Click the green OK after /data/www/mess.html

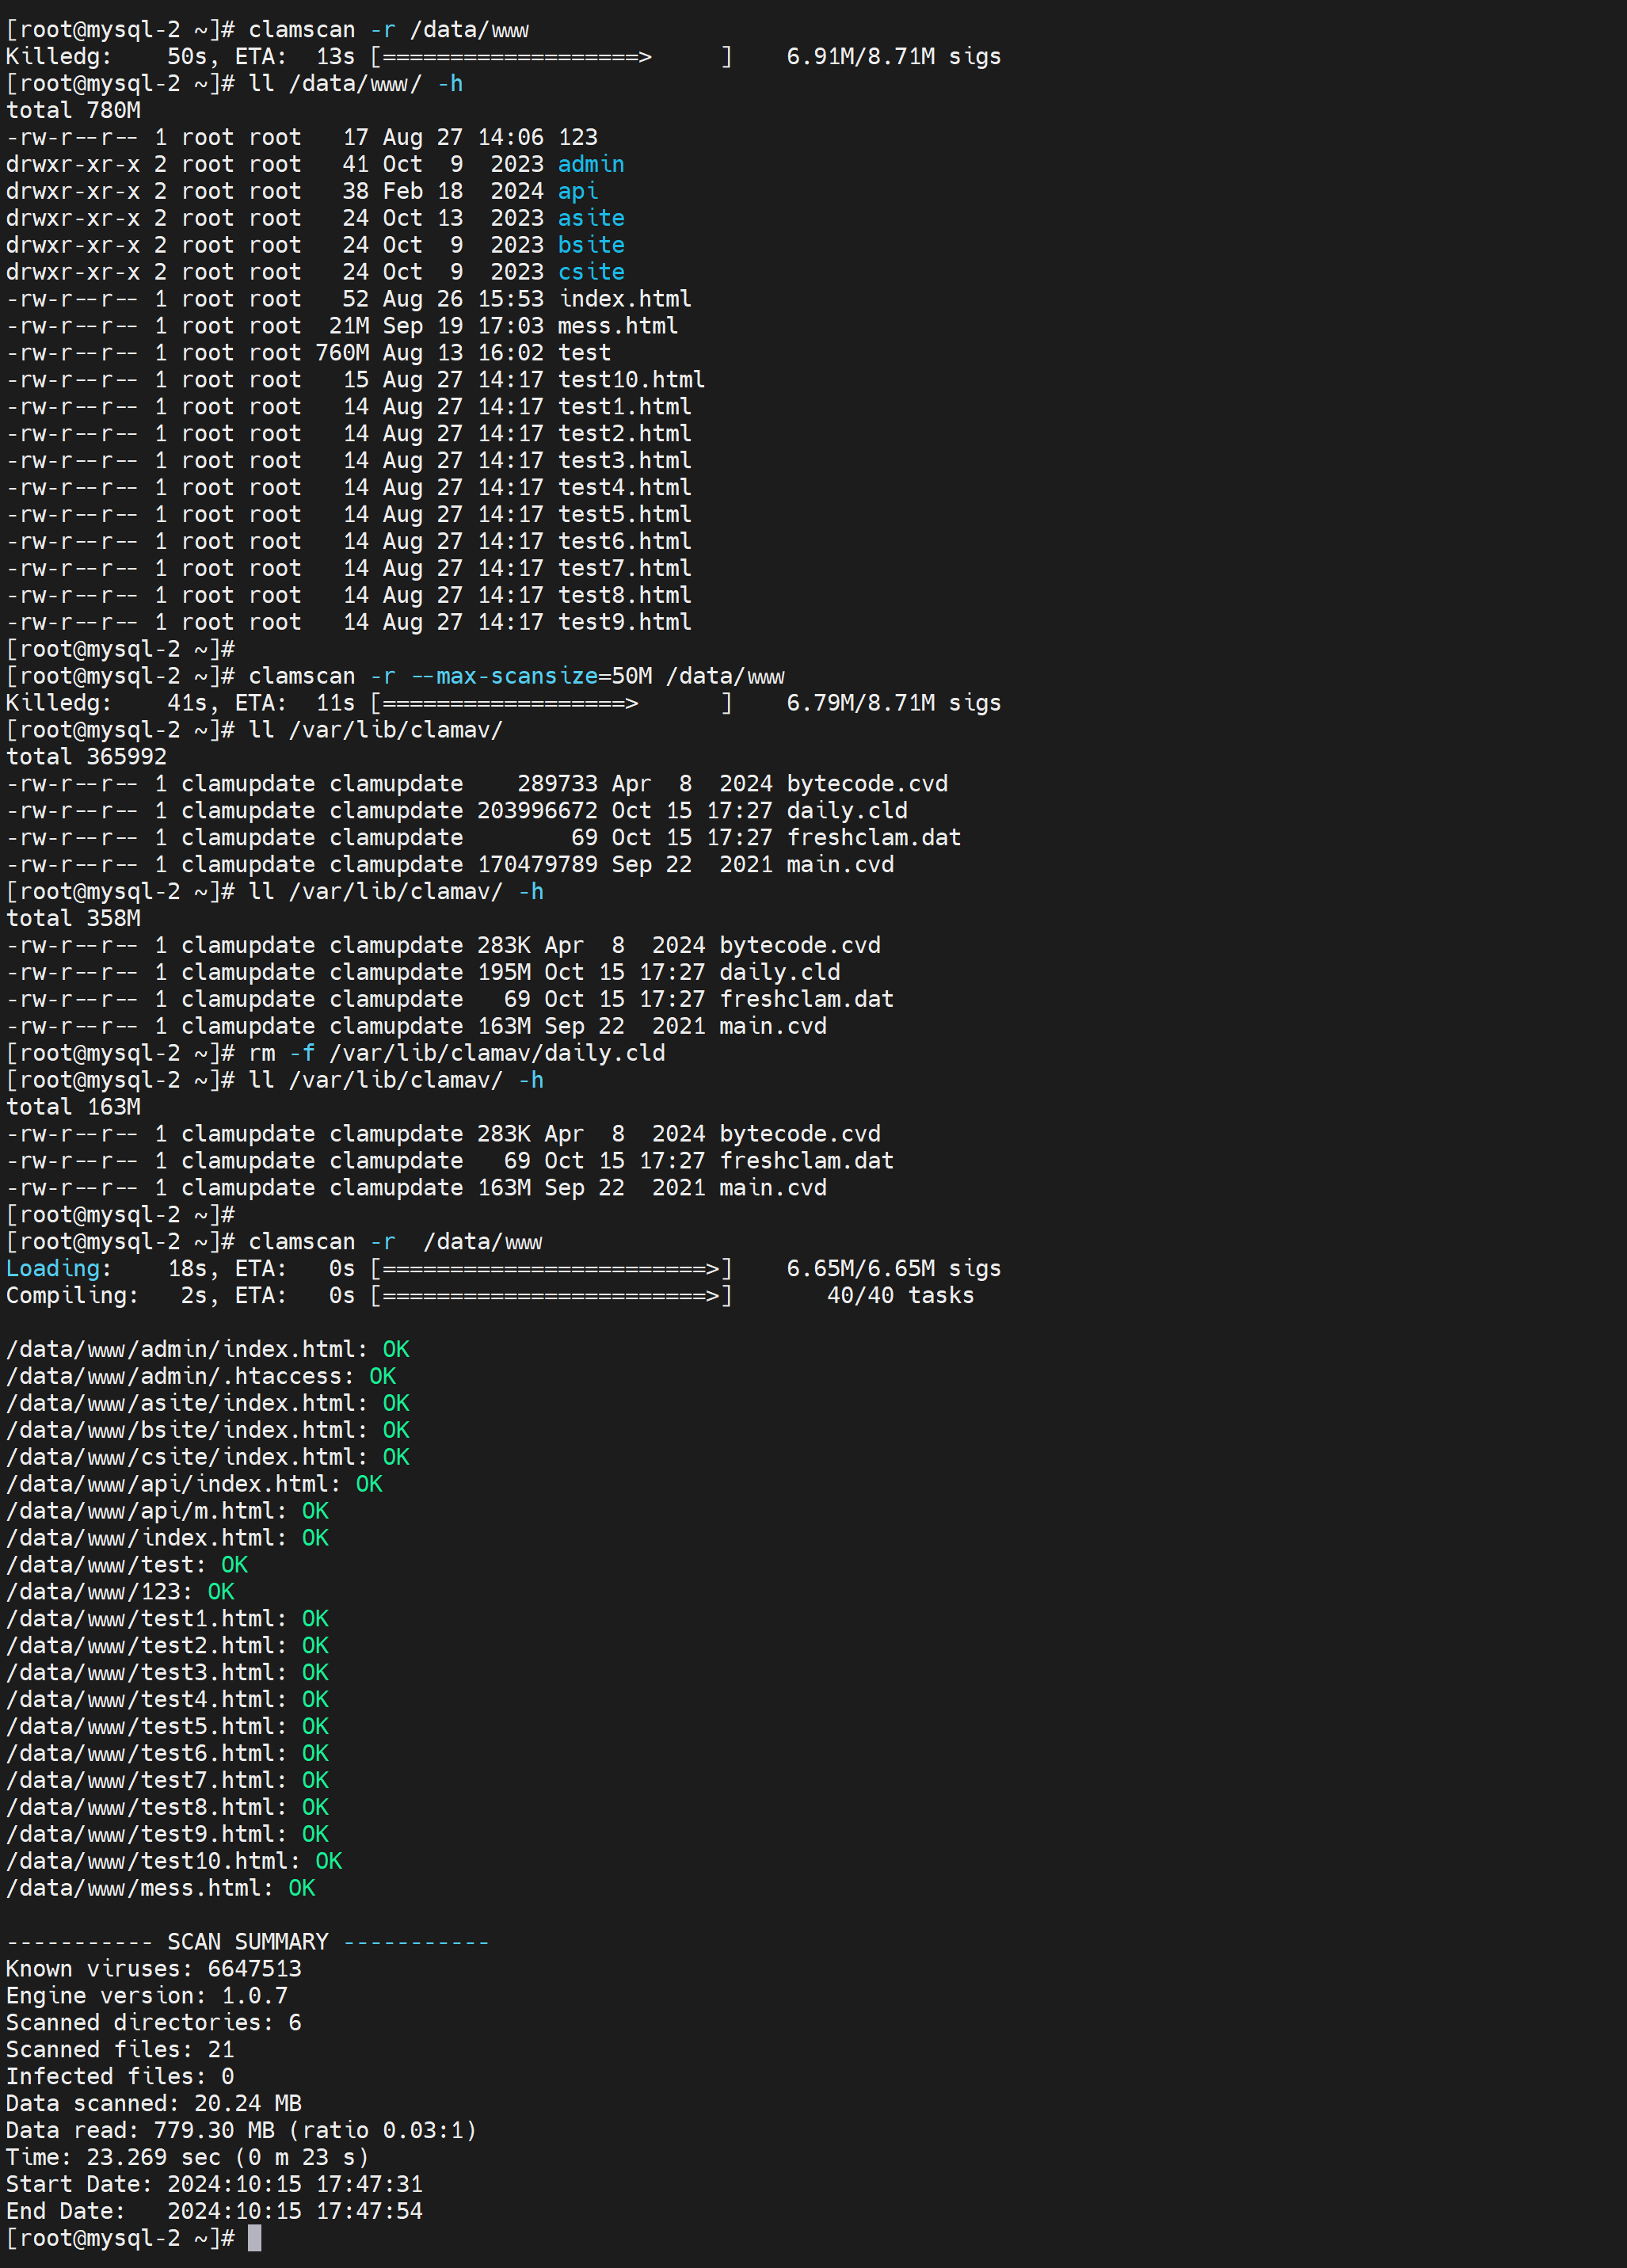[x=302, y=1888]
